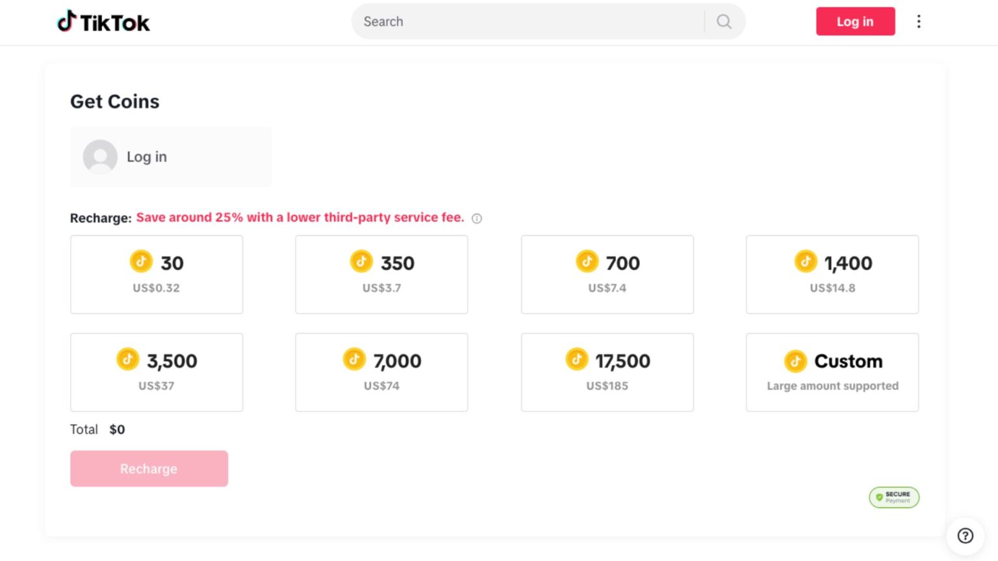Click the US$7.4 price text
Viewport: 998px width, 561px height.
pos(607,288)
